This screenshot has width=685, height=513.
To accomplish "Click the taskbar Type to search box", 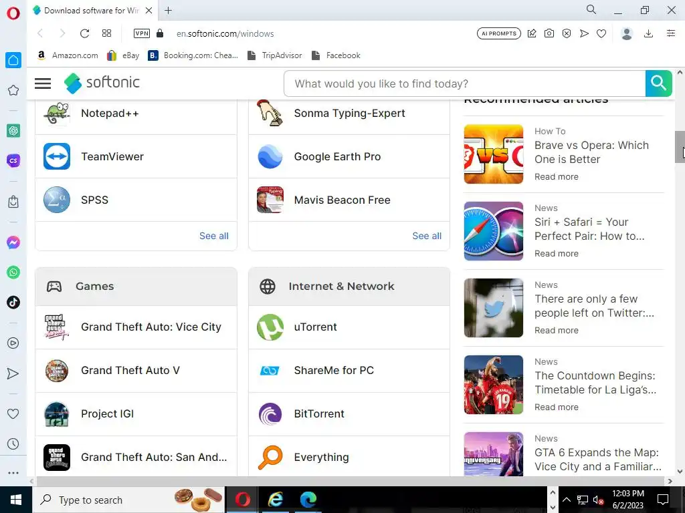I will tap(128, 500).
